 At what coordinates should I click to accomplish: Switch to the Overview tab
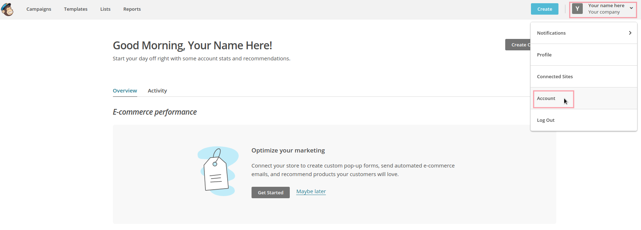click(x=125, y=91)
